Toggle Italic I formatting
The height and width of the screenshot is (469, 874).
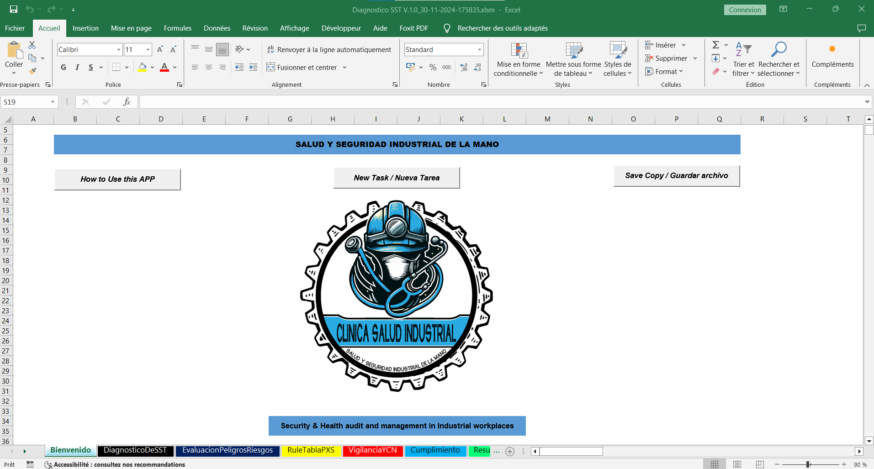(77, 67)
